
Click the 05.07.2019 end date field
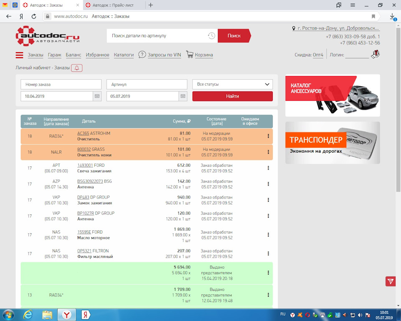tap(143, 96)
